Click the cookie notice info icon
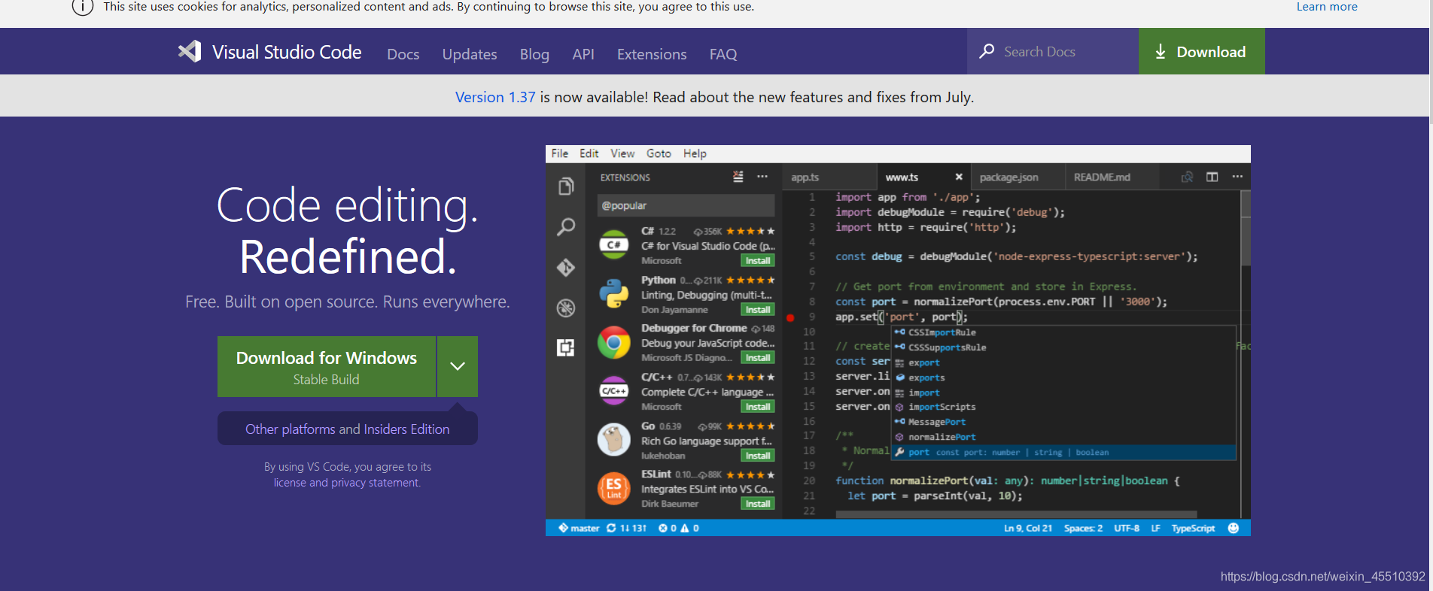This screenshot has height=591, width=1433. point(83,7)
